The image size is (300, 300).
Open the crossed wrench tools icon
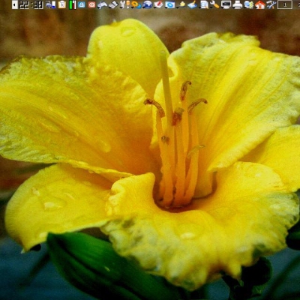pyautogui.click(x=271, y=4)
